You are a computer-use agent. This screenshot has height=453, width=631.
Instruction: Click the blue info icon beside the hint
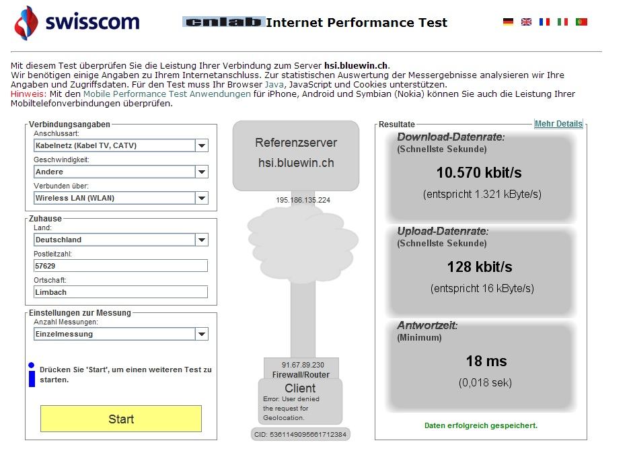point(32,374)
